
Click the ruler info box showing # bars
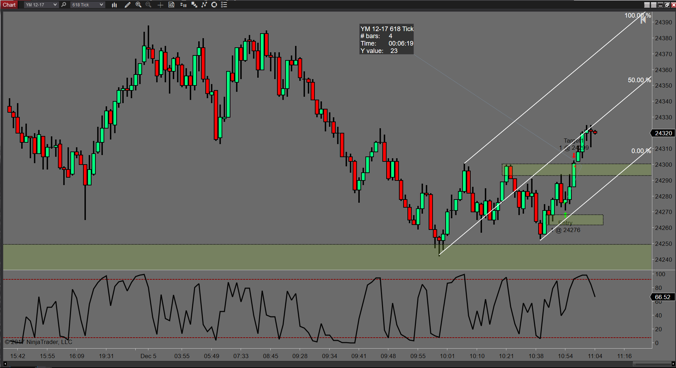point(387,40)
